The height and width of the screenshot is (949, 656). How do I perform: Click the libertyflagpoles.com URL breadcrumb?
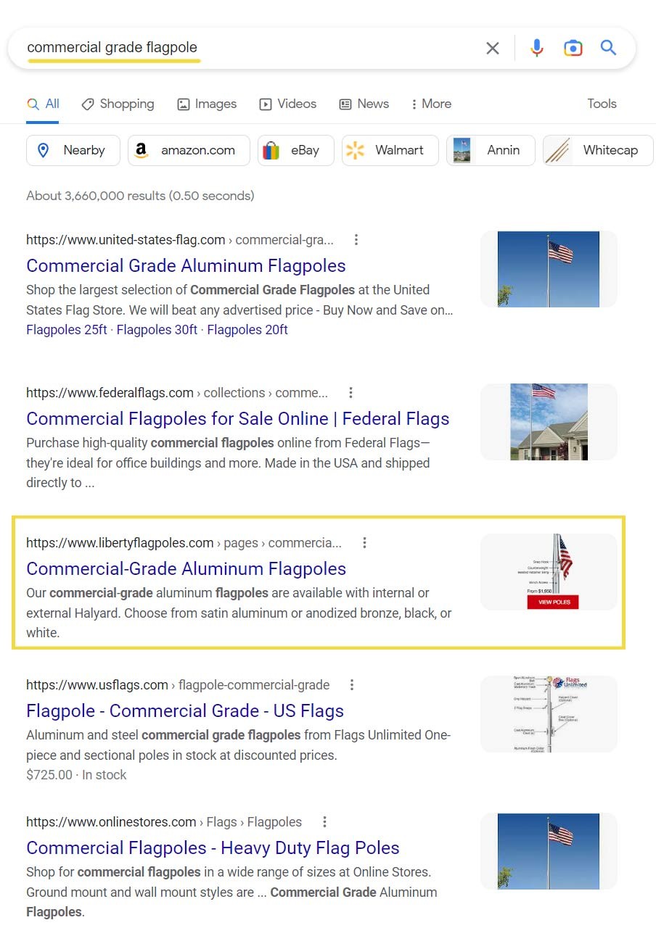click(184, 543)
